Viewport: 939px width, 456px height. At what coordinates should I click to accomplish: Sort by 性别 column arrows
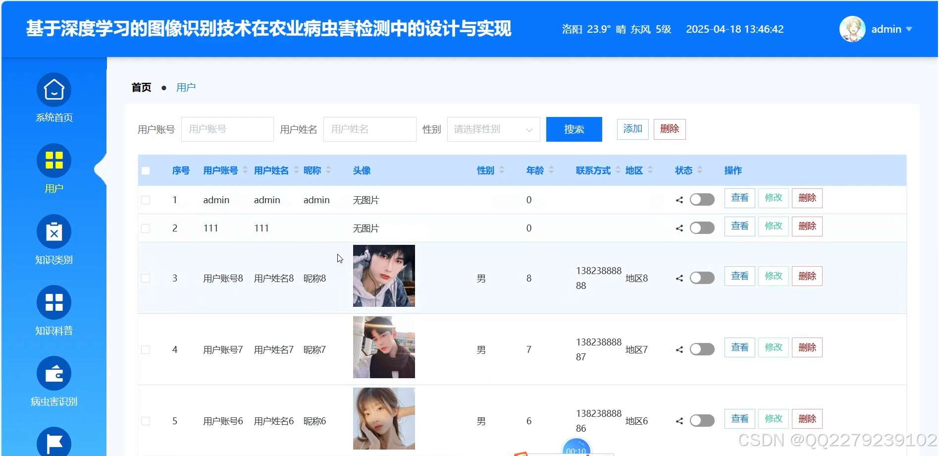click(502, 170)
